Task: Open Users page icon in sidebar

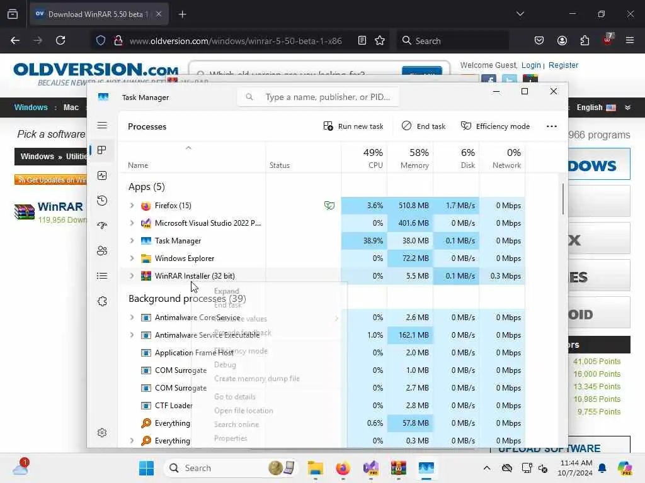Action: [x=102, y=250]
